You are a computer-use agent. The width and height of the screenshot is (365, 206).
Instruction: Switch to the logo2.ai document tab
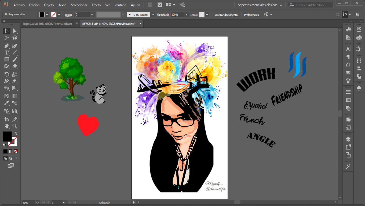tap(48, 24)
